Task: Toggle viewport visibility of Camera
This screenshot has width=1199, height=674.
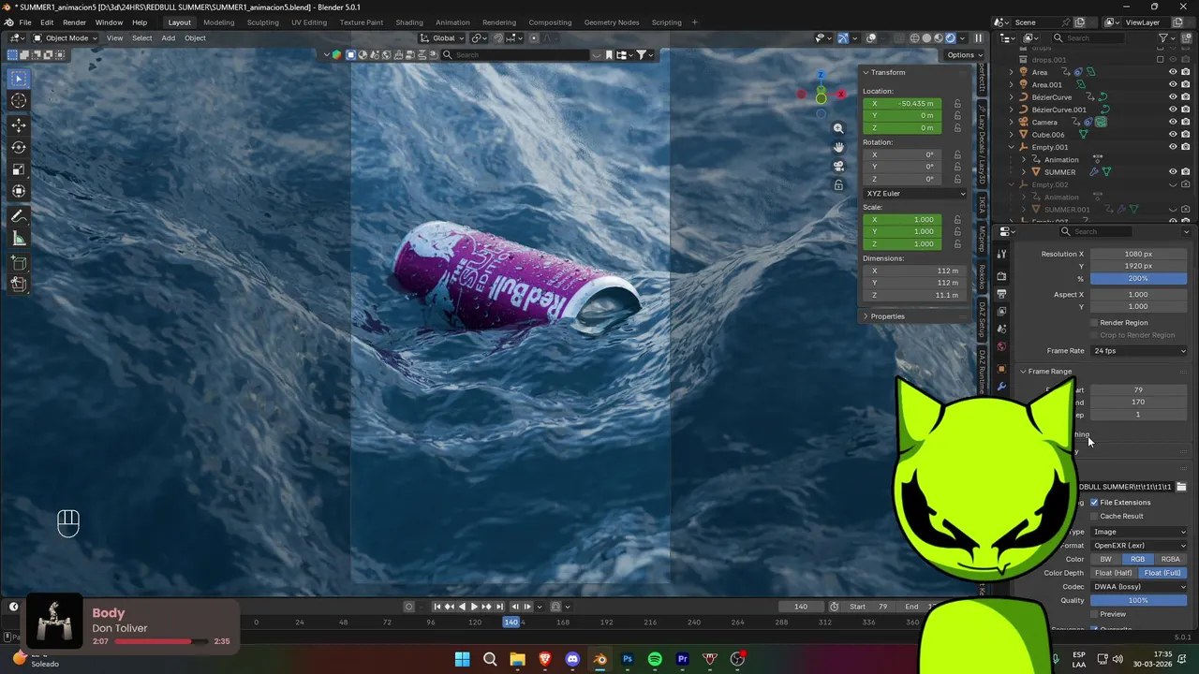Action: click(1173, 122)
